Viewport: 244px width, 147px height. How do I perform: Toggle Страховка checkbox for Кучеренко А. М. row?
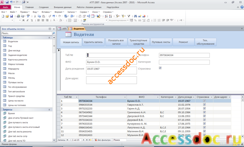[205, 124]
